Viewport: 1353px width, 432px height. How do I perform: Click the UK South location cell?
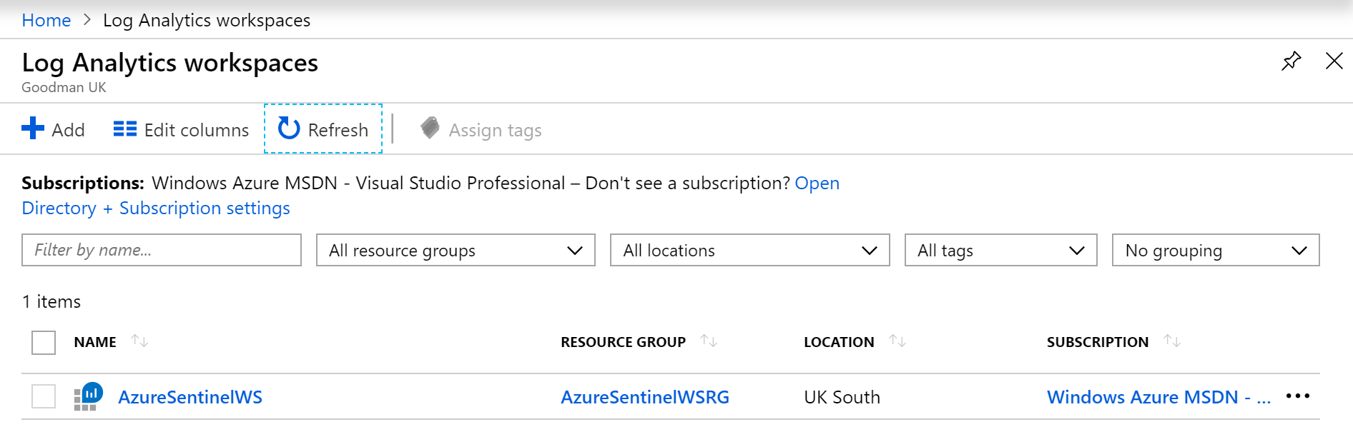842,397
